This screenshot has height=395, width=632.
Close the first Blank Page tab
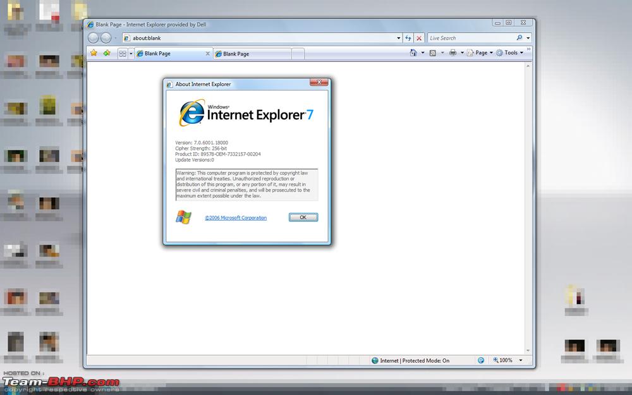tap(207, 54)
